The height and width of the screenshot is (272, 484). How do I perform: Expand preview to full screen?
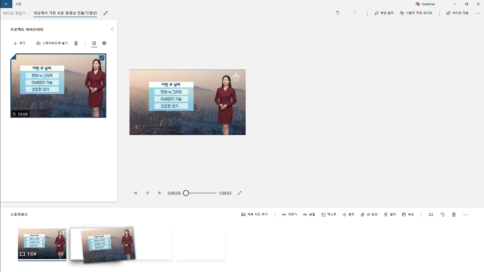240,193
